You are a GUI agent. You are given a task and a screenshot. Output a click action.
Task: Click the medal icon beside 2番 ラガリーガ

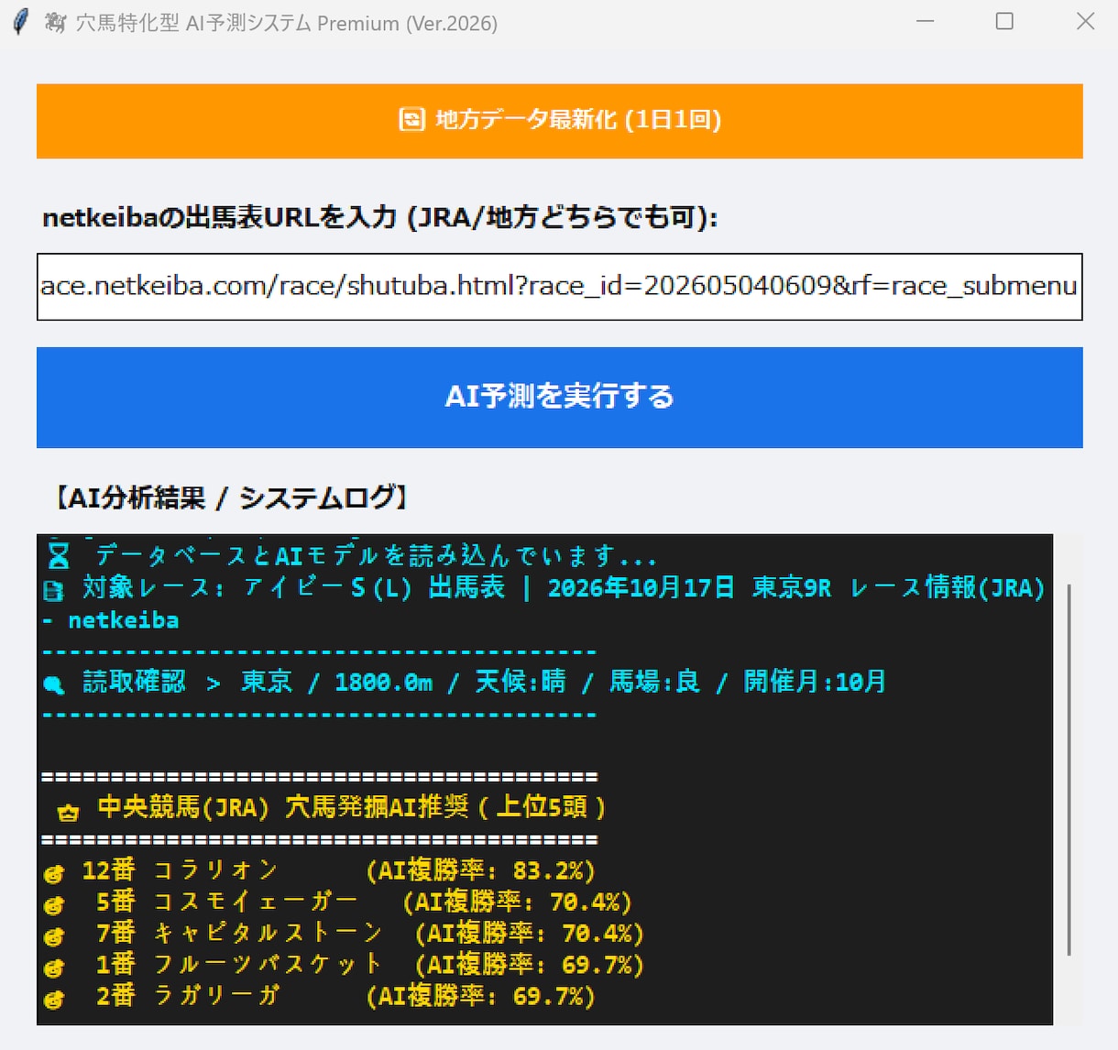coord(54,999)
